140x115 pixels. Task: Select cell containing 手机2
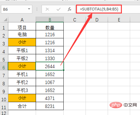pyautogui.click(x=22, y=82)
